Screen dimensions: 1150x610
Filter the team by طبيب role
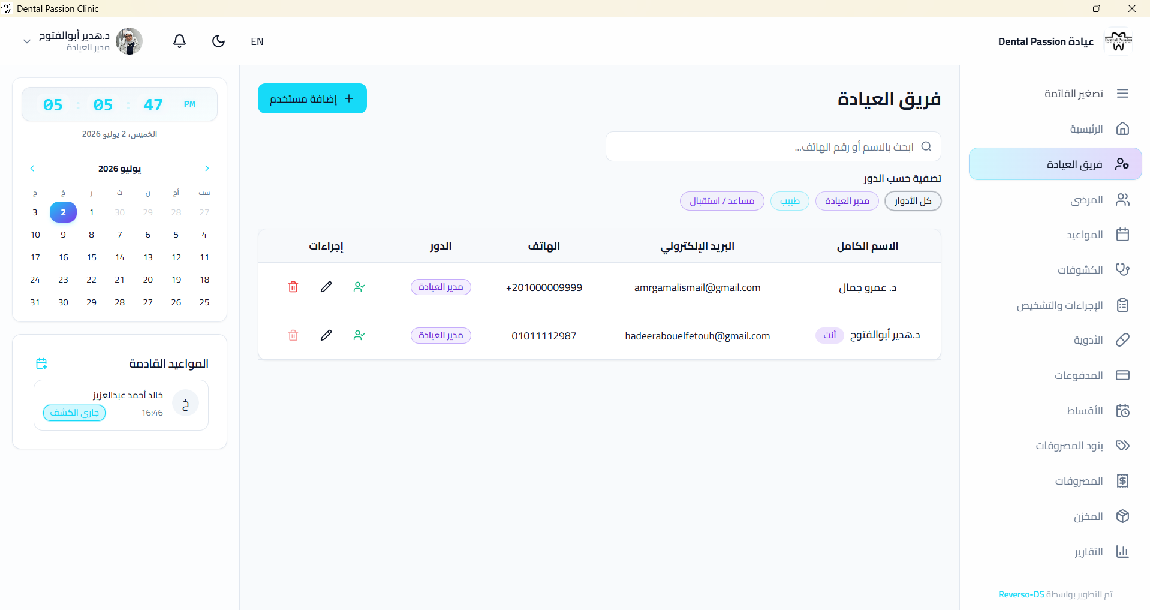pyautogui.click(x=790, y=201)
